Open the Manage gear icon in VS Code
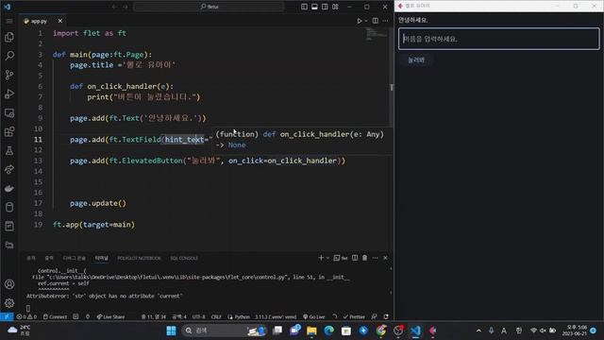604x340 pixels. 9,303
